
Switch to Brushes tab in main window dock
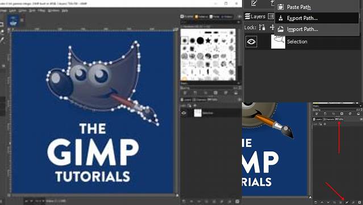186,17
